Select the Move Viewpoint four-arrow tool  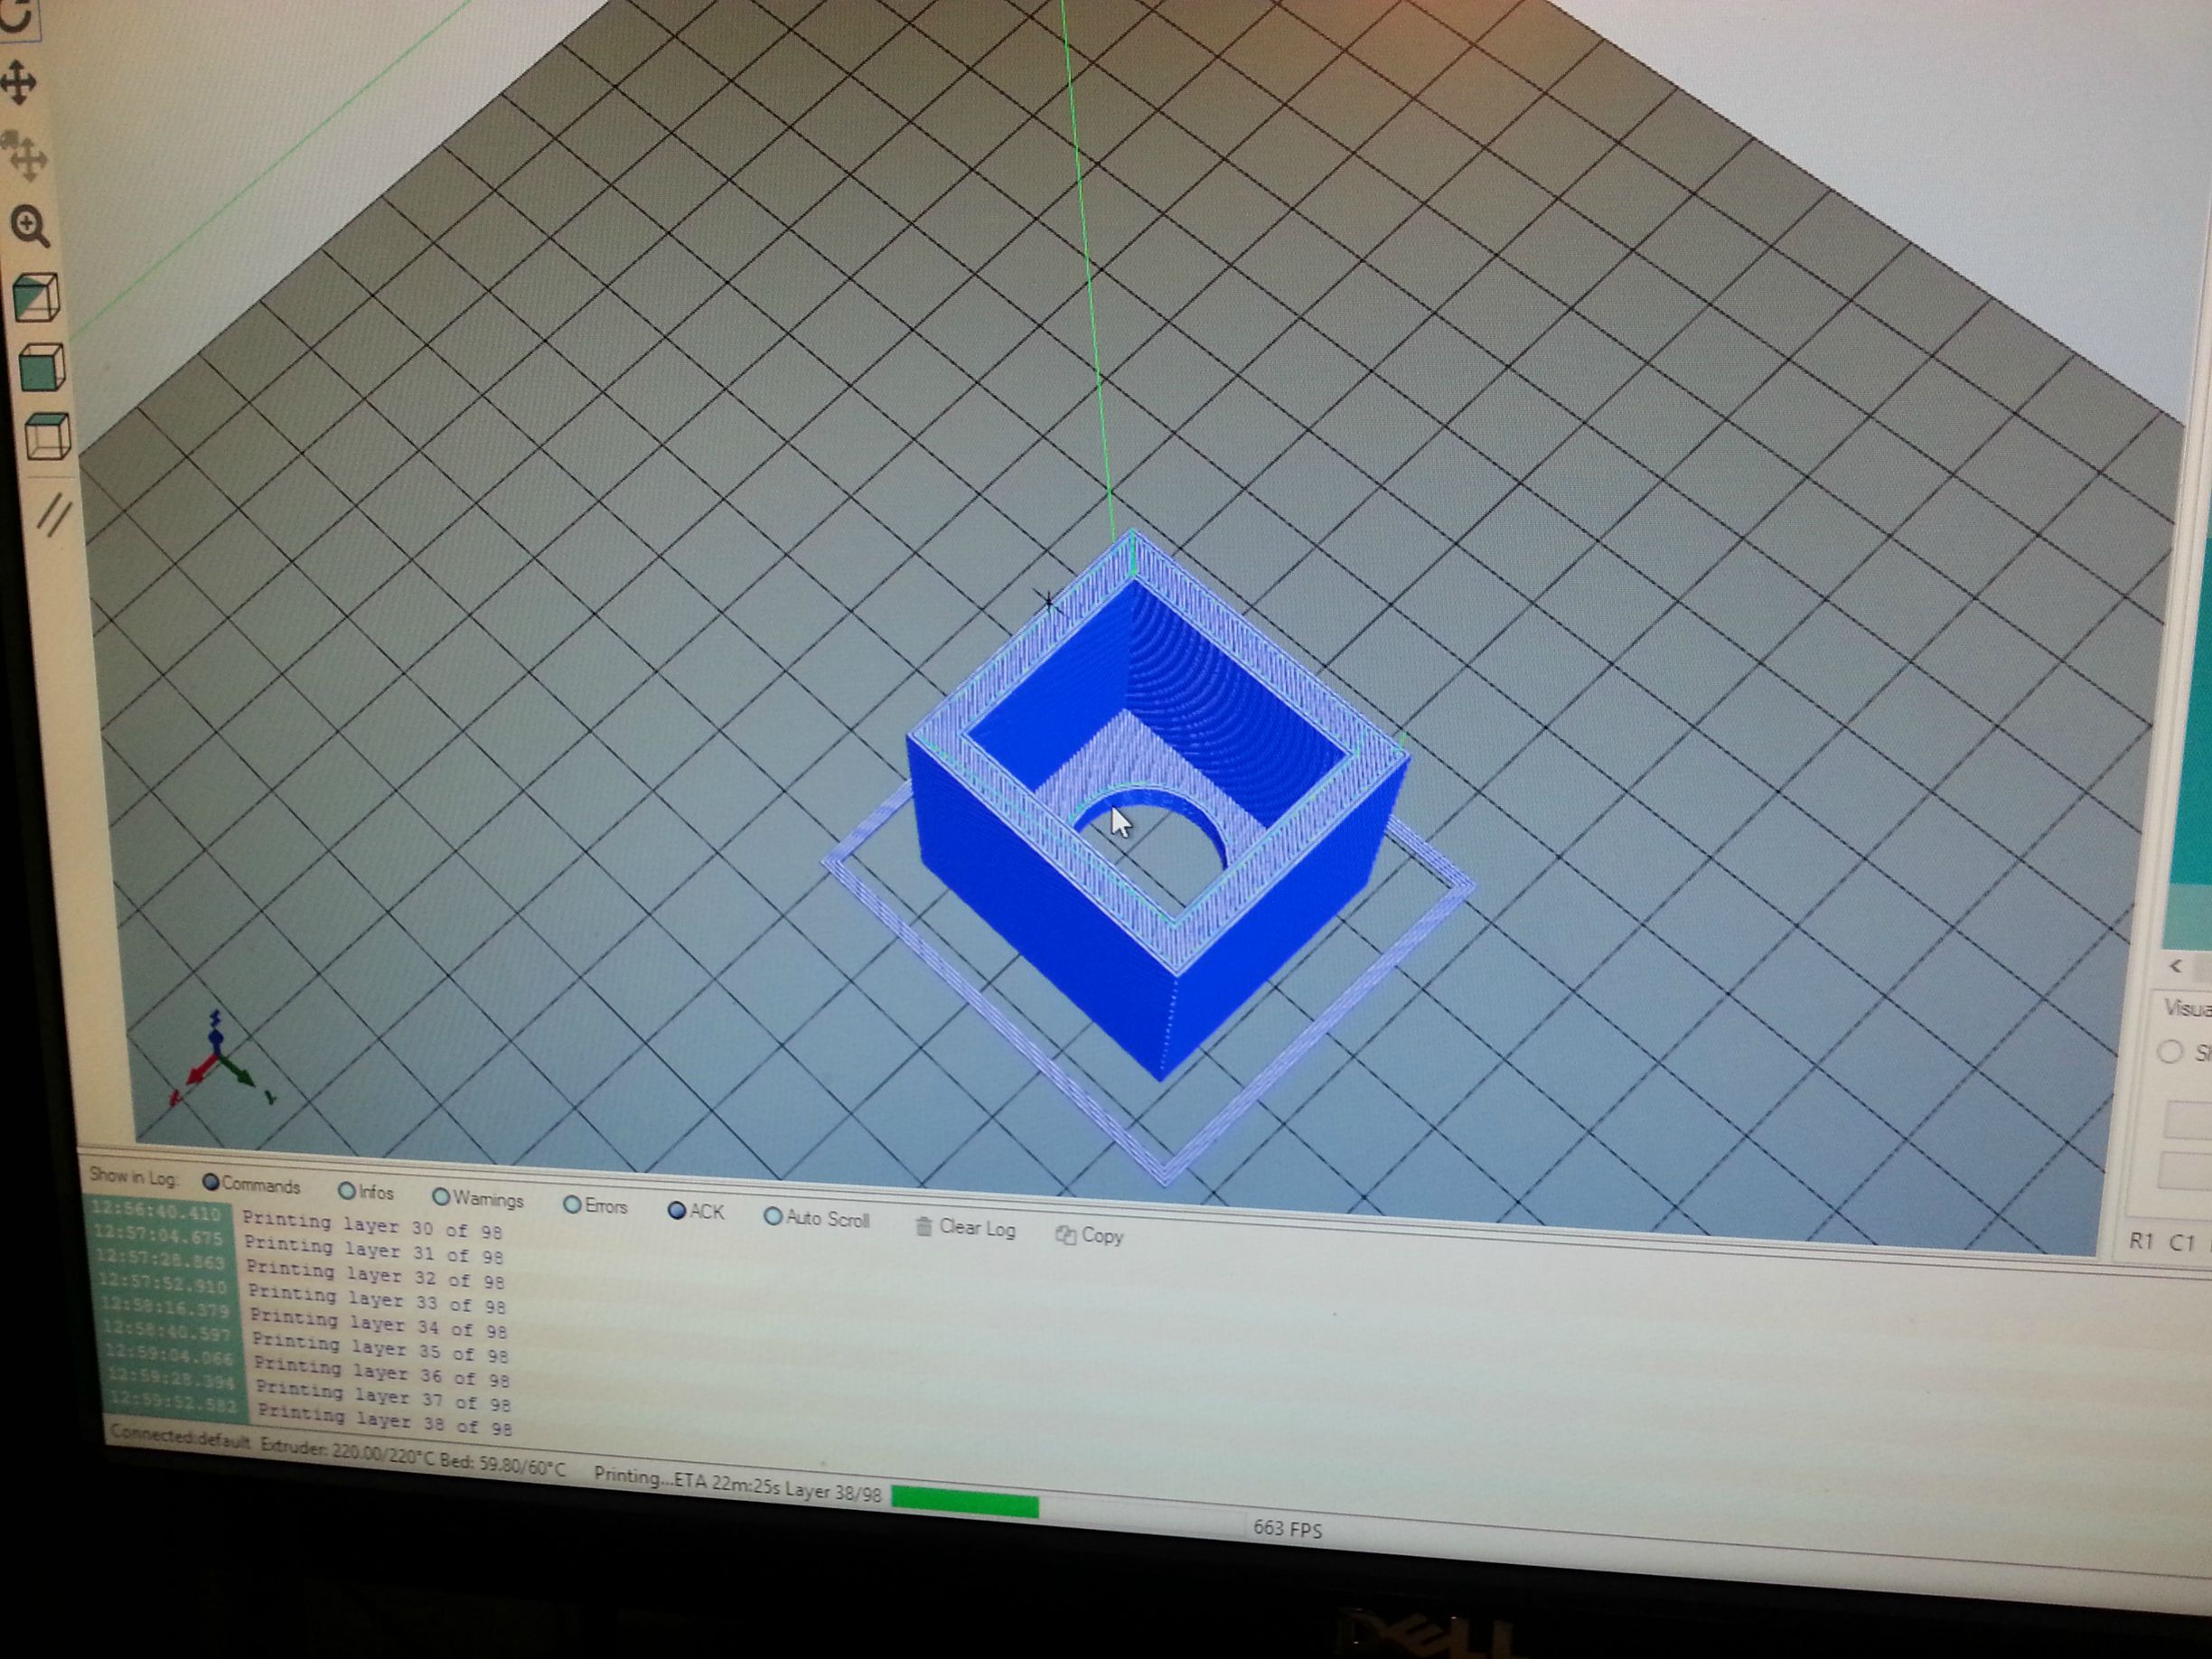[x=18, y=82]
